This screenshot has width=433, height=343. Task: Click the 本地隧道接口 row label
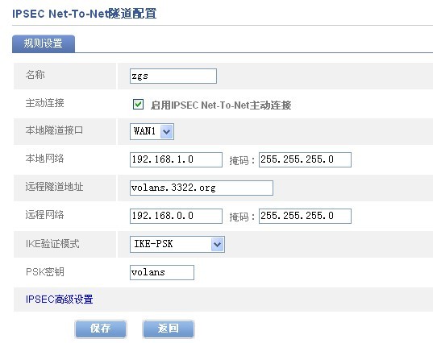coord(54,130)
